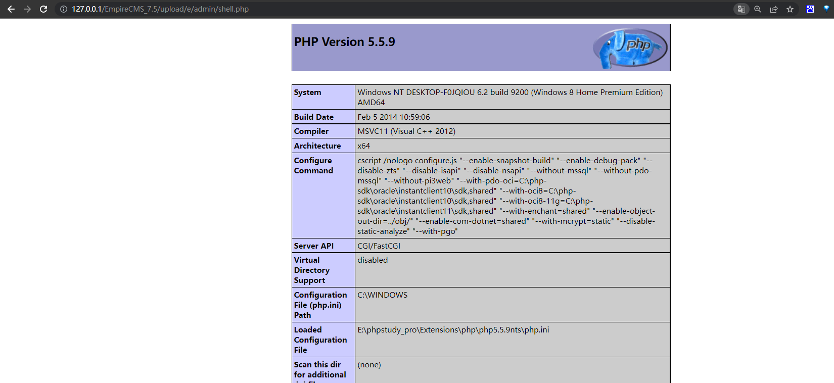Select the Configure Command label
This screenshot has height=383, width=834.
(x=313, y=166)
